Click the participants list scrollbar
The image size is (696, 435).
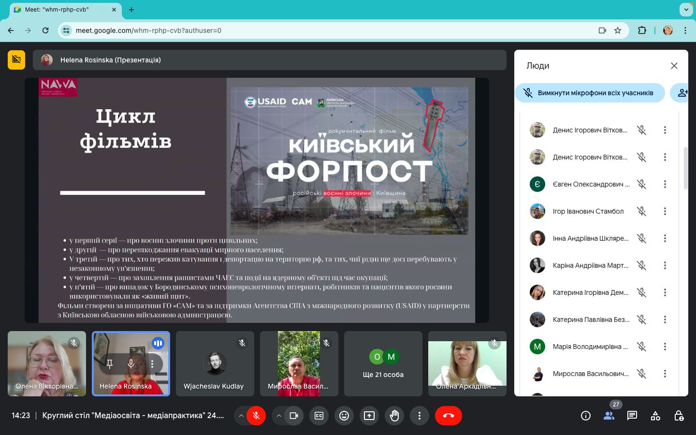coord(685,168)
